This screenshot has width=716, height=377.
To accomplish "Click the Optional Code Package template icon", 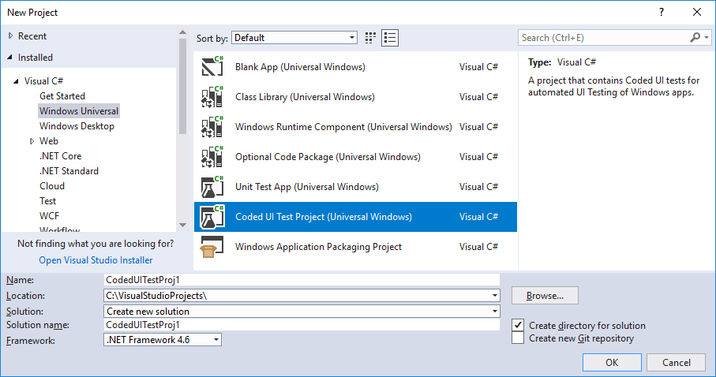I will coord(212,156).
